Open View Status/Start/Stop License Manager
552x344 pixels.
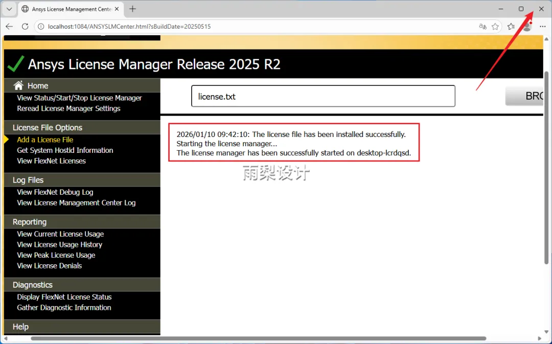(x=79, y=98)
